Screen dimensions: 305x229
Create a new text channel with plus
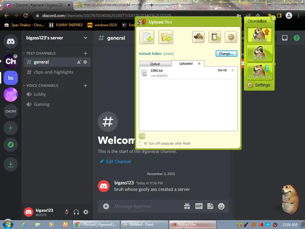pyautogui.click(x=85, y=53)
